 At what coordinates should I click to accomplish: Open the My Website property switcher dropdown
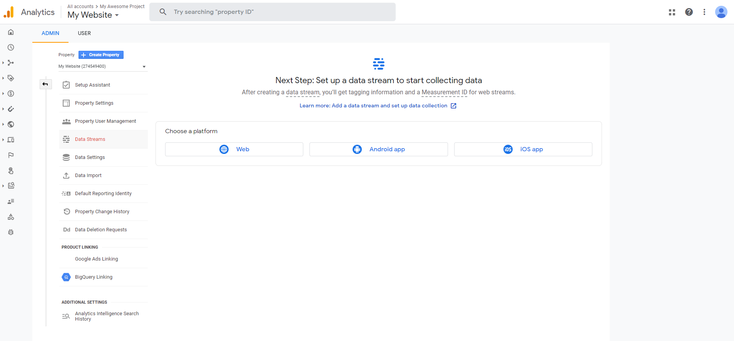93,15
